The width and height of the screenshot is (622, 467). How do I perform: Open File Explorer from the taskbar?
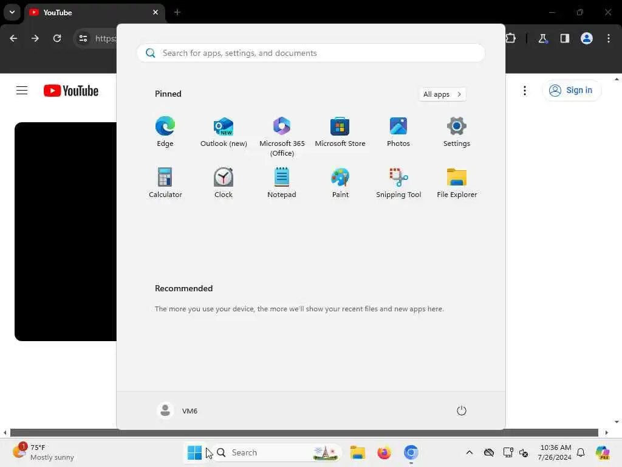click(357, 452)
